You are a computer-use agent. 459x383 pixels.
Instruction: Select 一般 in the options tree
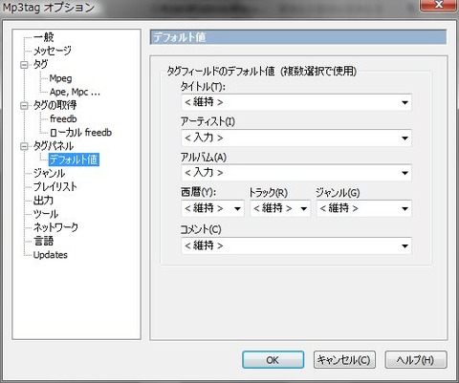click(x=44, y=37)
